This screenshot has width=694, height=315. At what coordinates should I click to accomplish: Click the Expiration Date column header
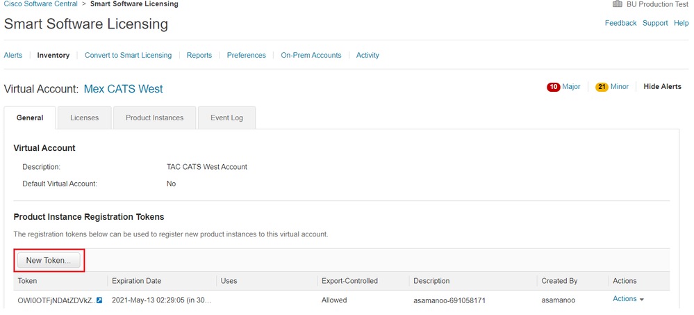136,281
